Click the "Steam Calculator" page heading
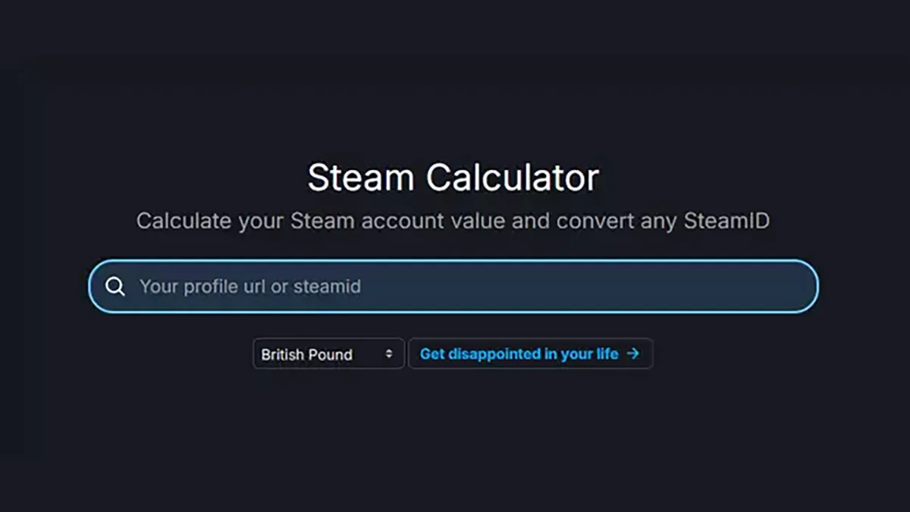This screenshot has height=512, width=910. click(453, 177)
